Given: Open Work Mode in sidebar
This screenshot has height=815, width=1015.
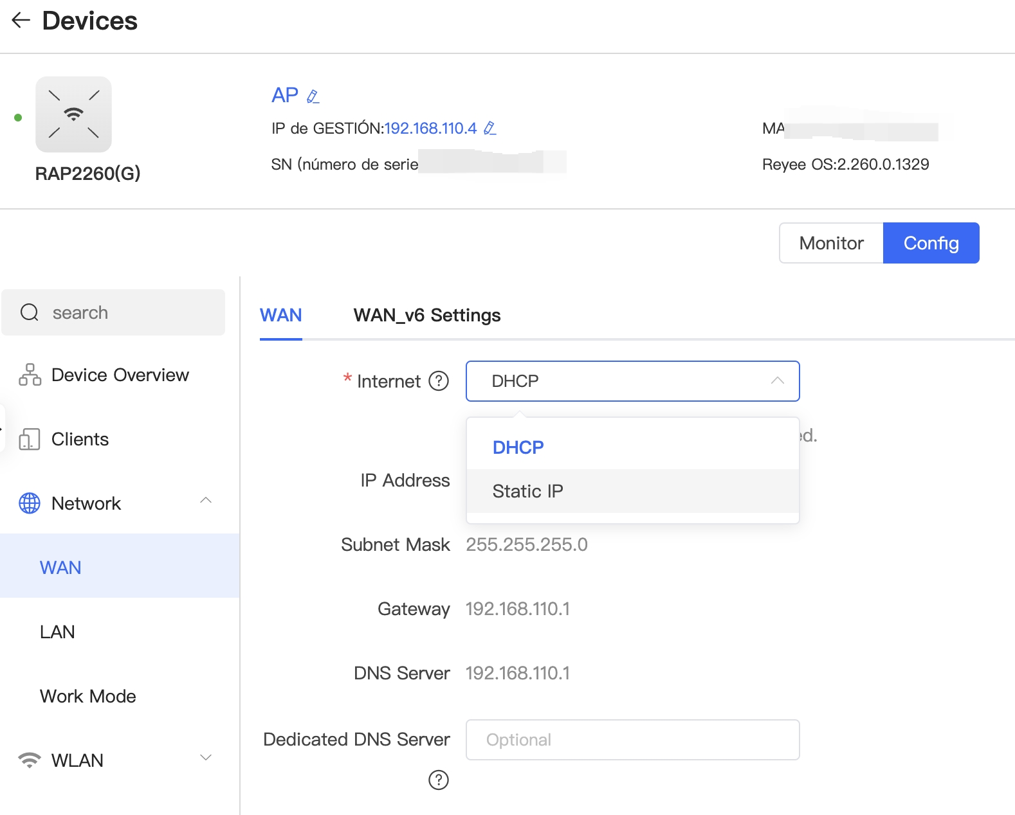Looking at the screenshot, I should click(x=88, y=696).
